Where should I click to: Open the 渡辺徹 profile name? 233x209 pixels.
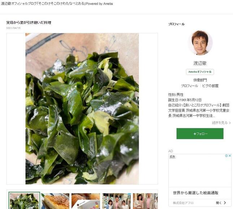(200, 63)
